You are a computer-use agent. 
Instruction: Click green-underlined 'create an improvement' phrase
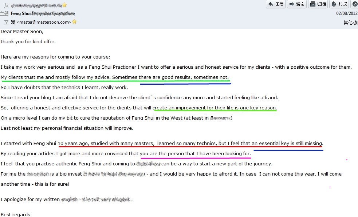[215, 108]
